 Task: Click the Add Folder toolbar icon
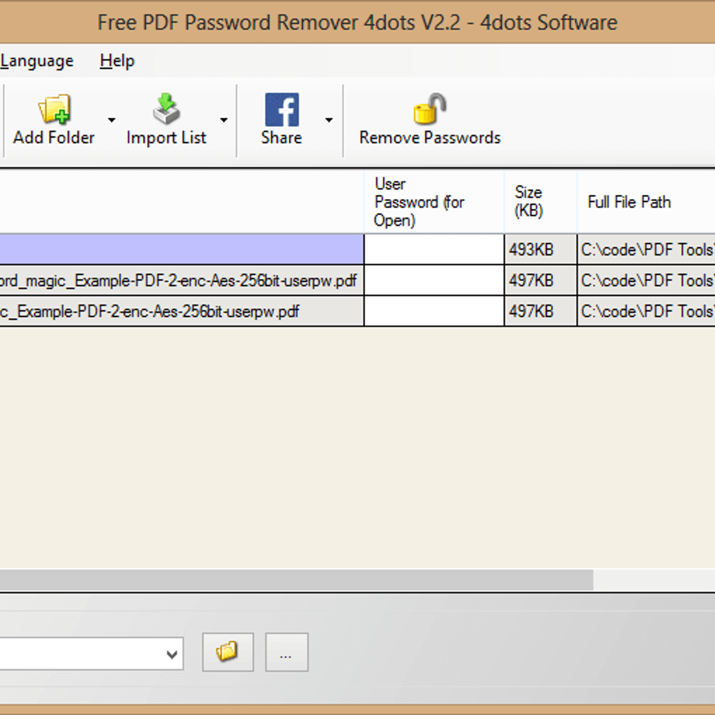(x=54, y=110)
